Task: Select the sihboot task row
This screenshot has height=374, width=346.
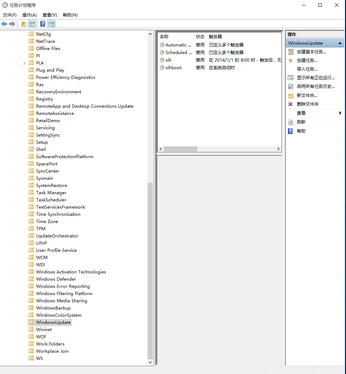Action: click(x=174, y=68)
